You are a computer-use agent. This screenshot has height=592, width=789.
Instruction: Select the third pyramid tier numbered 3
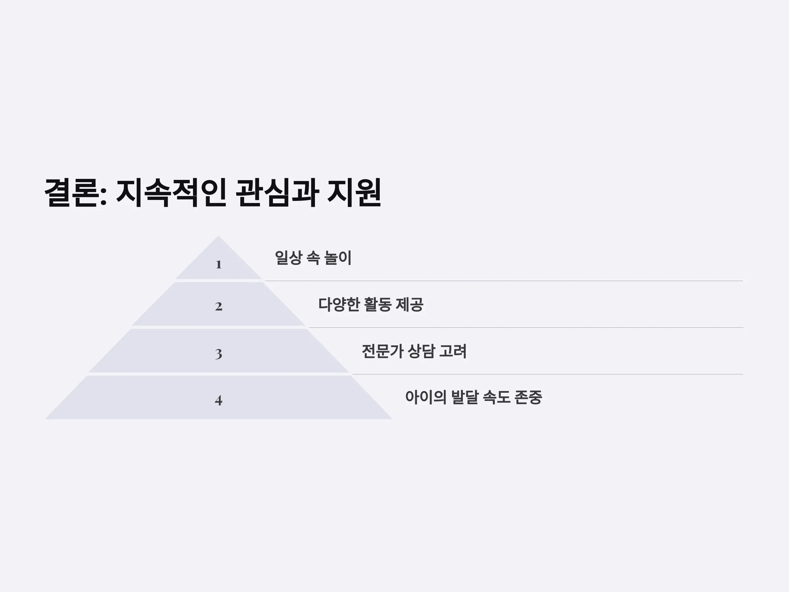(218, 351)
